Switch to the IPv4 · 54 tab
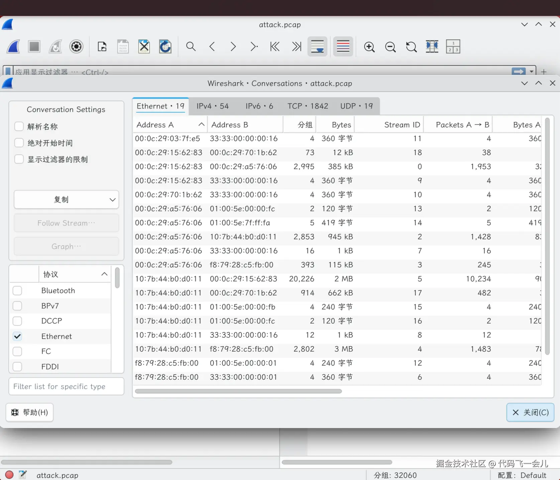This screenshot has width=560, height=480. tap(213, 106)
